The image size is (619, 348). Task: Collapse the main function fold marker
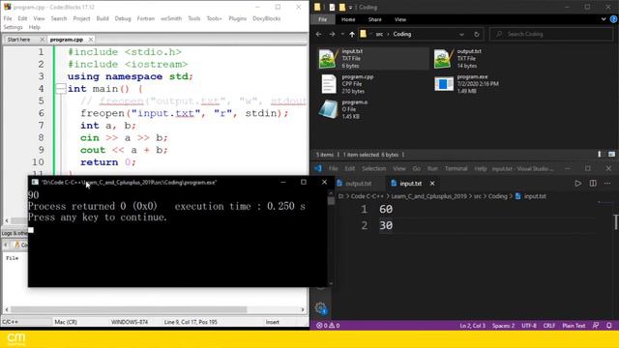click(60, 89)
